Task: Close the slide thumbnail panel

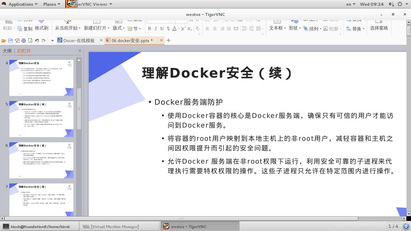Action: point(80,51)
